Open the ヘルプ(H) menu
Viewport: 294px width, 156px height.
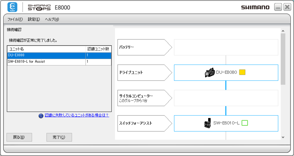click(x=52, y=19)
